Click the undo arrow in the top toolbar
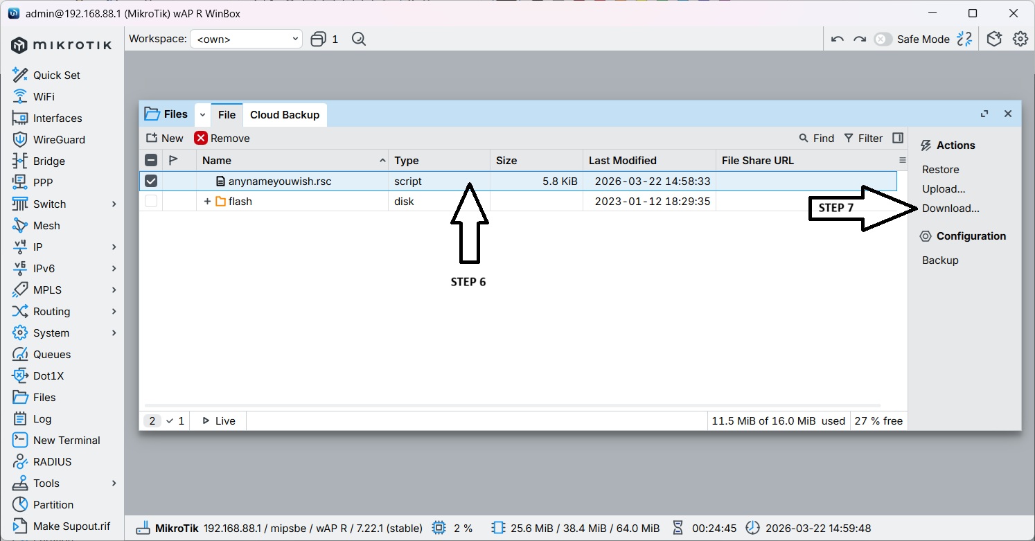 (838, 39)
